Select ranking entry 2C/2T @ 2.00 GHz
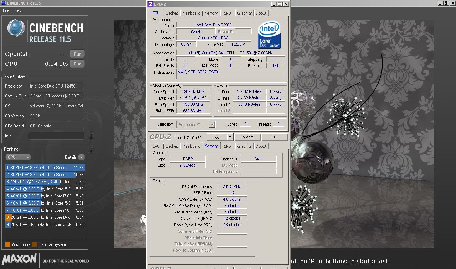Viewport: 456px width, 269px height. coord(45,217)
